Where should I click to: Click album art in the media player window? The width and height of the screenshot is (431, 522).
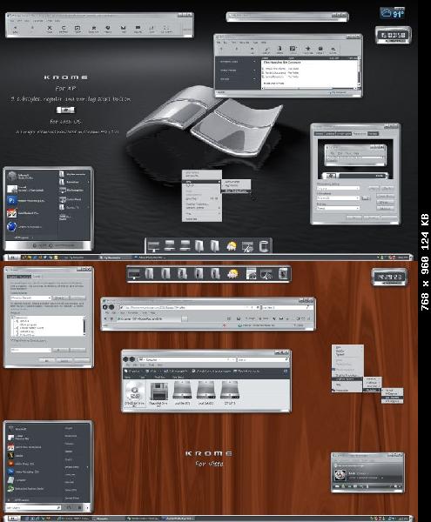click(340, 474)
